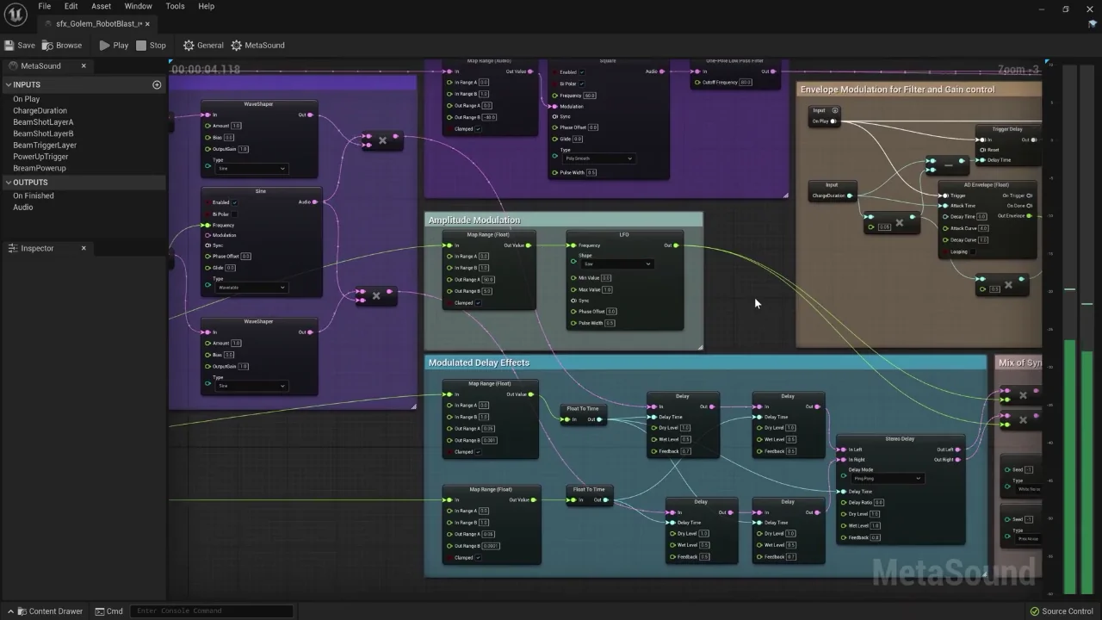Open the Wavetable Type dropdown on Sine node
Viewport: 1102px width, 620px height.
click(x=251, y=288)
